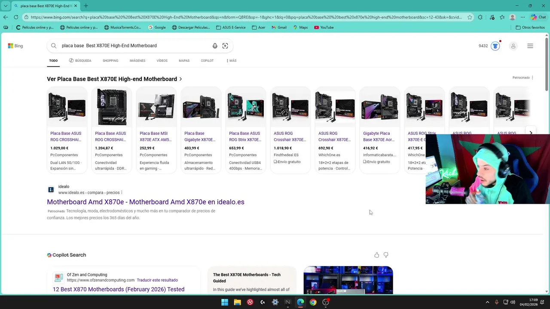Open Google bookmark
The width and height of the screenshot is (550, 309).
click(x=157, y=27)
